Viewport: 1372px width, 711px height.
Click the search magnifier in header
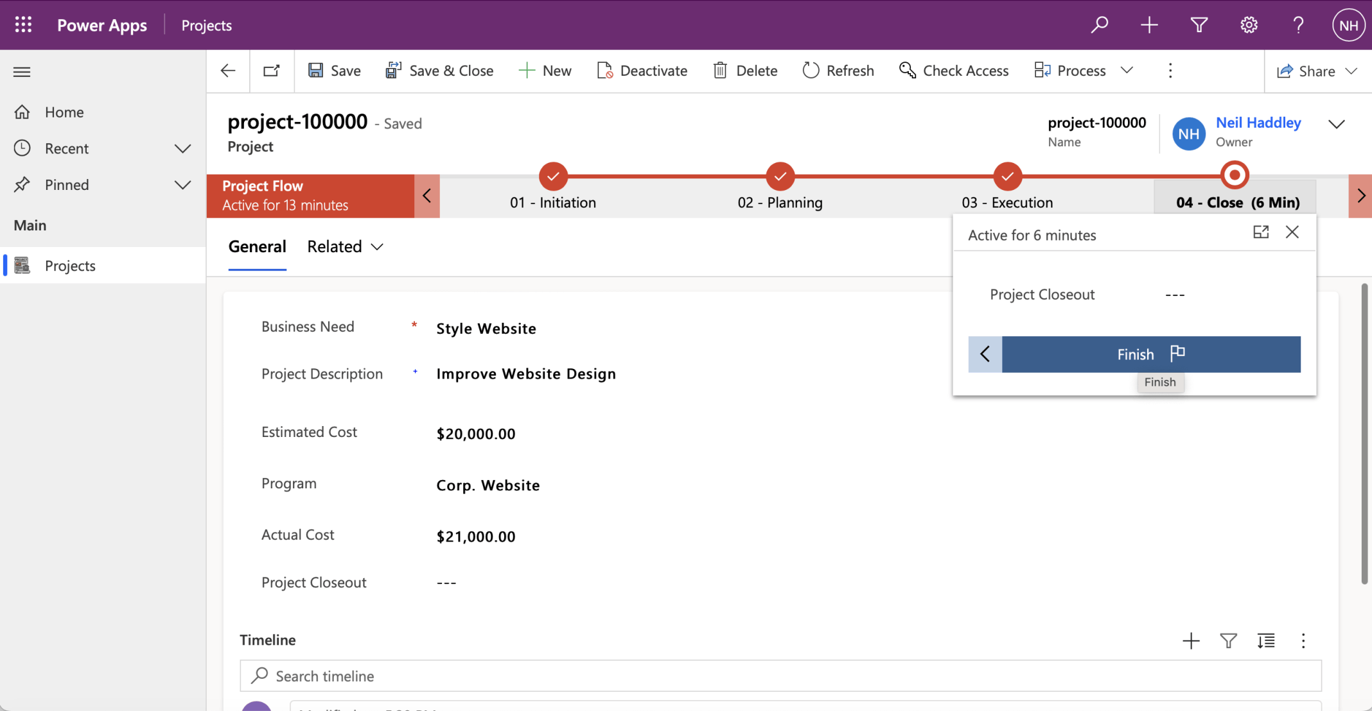pyautogui.click(x=1099, y=25)
